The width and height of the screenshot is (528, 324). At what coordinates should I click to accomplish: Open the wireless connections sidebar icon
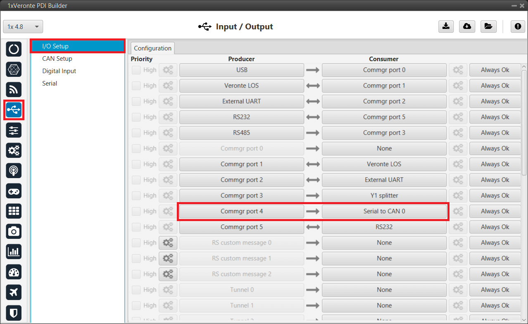coord(14,89)
